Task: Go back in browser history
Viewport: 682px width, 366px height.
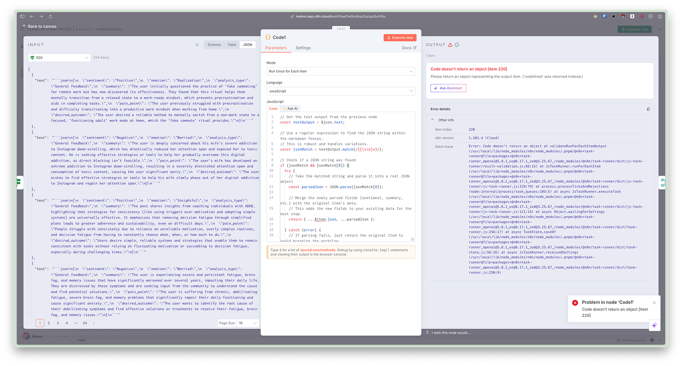Action: (x=31, y=16)
